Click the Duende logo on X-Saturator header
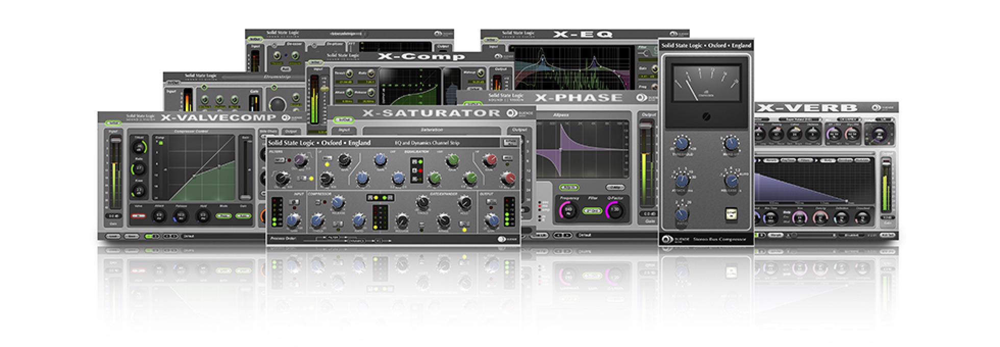 [x=512, y=113]
